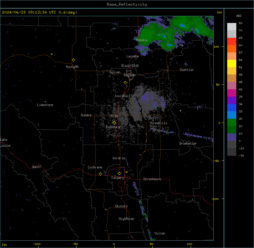Click the dBZ legend heading

pyautogui.click(x=239, y=16)
